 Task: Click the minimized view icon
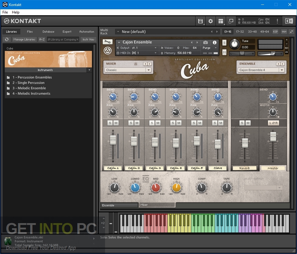[231, 21]
